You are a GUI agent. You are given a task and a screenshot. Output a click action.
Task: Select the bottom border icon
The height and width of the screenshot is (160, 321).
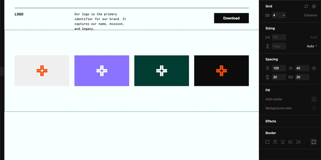tap(283, 142)
